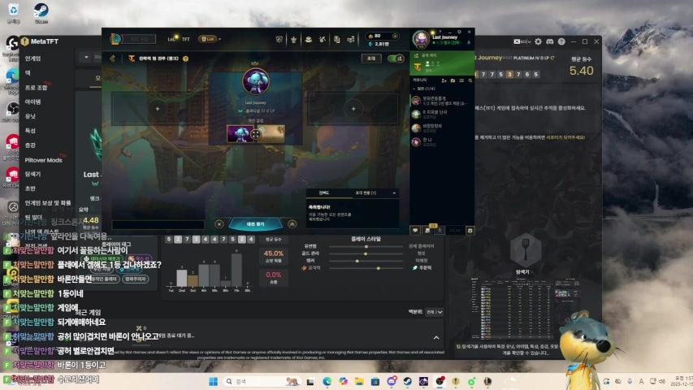This screenshot has width=693, height=390.
Task: Open the bug report gear icon at bottom right of client
Action: [470, 231]
